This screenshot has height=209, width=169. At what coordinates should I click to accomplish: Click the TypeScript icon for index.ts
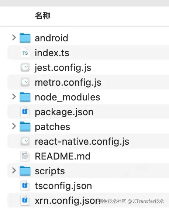pyautogui.click(x=25, y=53)
